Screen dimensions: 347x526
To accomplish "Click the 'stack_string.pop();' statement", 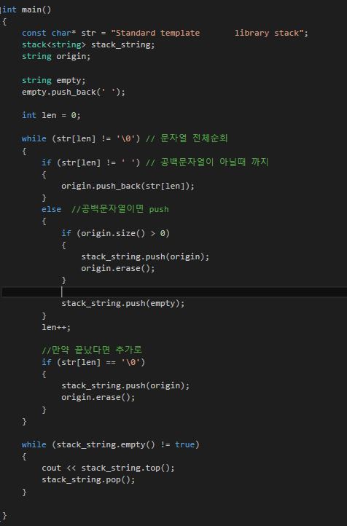I will 88,479.
